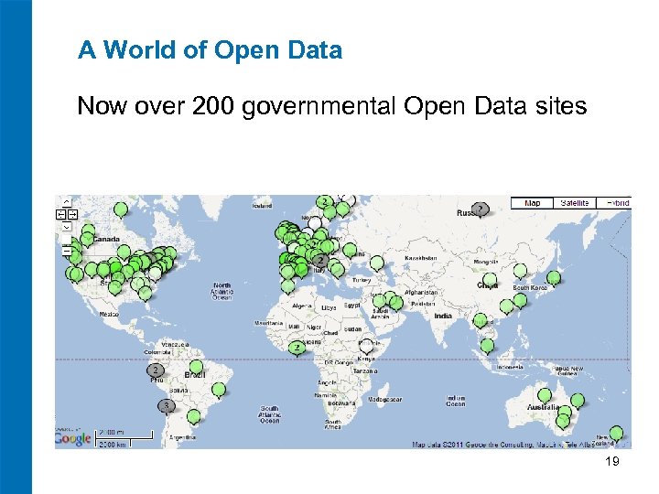Click the slide title A World of Open Data
The height and width of the screenshot is (494, 659).
[x=211, y=50]
